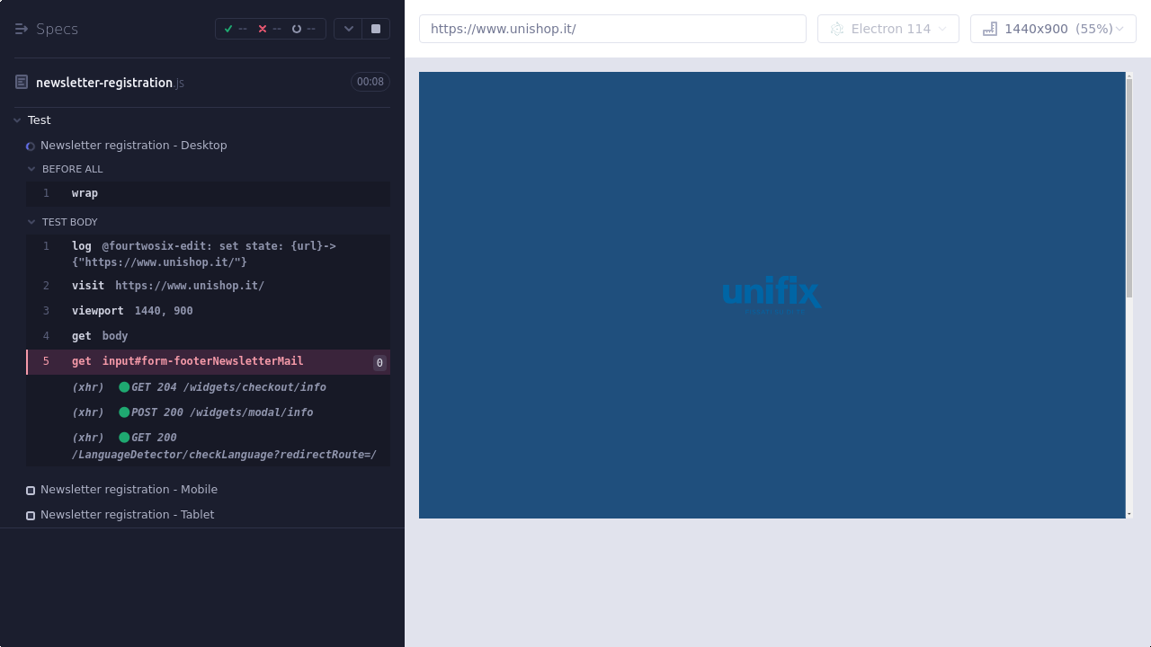1151x647 pixels.
Task: Click the Electron 114 browser icon
Action: 837,29
